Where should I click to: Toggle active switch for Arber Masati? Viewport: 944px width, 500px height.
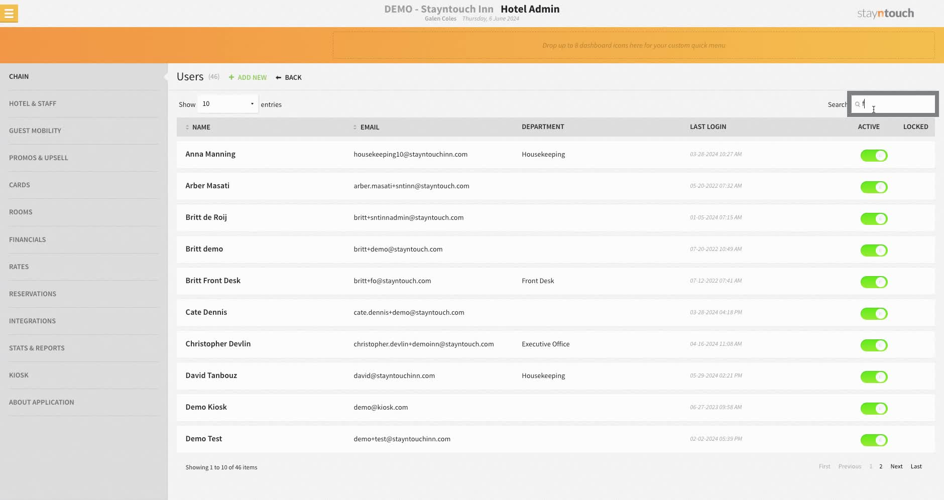coord(874,187)
